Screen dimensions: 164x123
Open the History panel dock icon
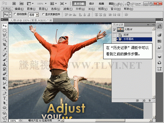pyautogui.click(x=159, y=26)
